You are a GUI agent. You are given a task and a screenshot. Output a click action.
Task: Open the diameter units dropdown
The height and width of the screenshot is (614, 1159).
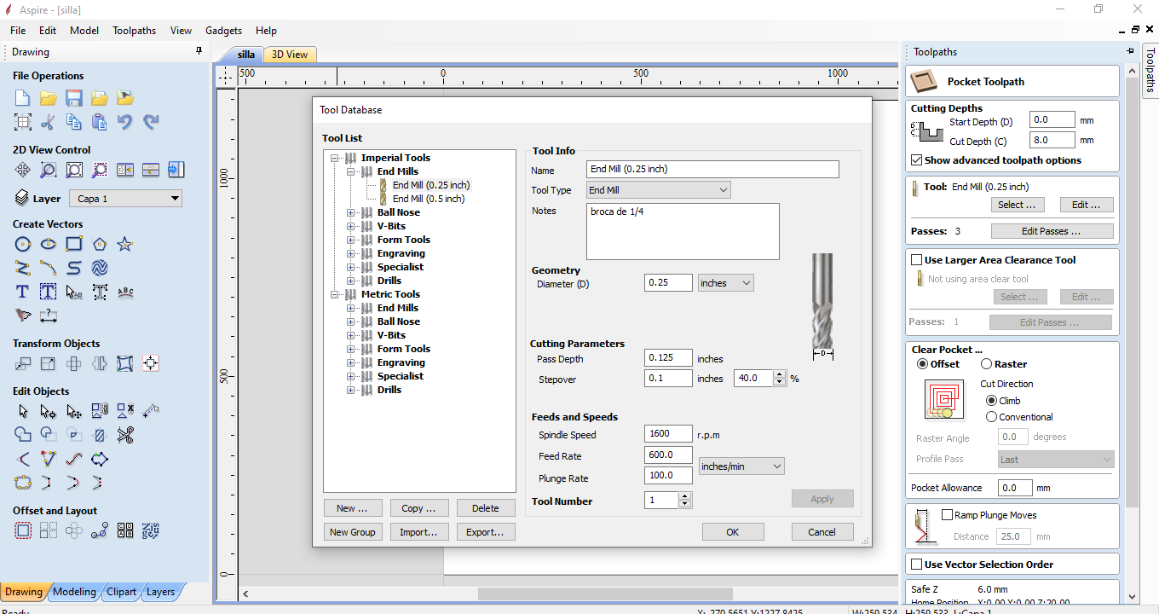click(x=726, y=283)
